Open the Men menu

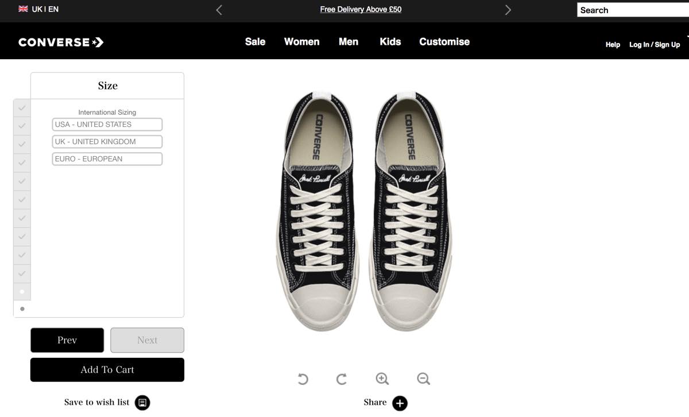(349, 41)
